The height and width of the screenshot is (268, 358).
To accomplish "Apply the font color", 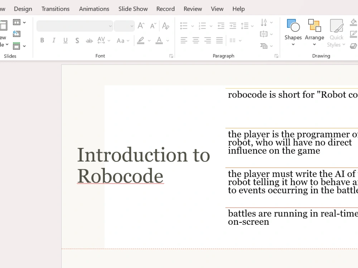I will [x=159, y=40].
